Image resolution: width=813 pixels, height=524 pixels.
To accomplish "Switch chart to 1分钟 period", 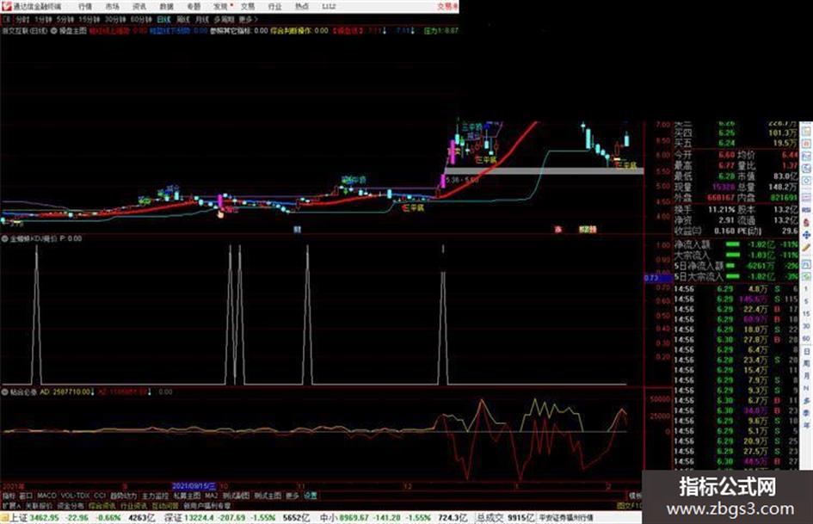I will [43, 19].
